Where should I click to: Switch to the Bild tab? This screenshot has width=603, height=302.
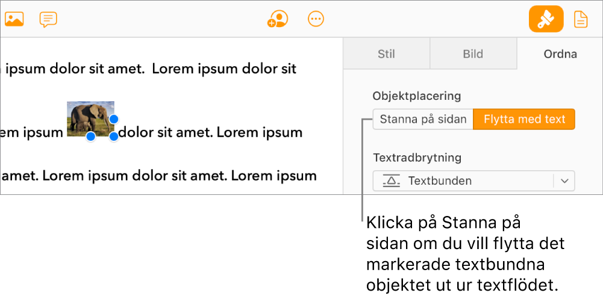click(x=473, y=54)
